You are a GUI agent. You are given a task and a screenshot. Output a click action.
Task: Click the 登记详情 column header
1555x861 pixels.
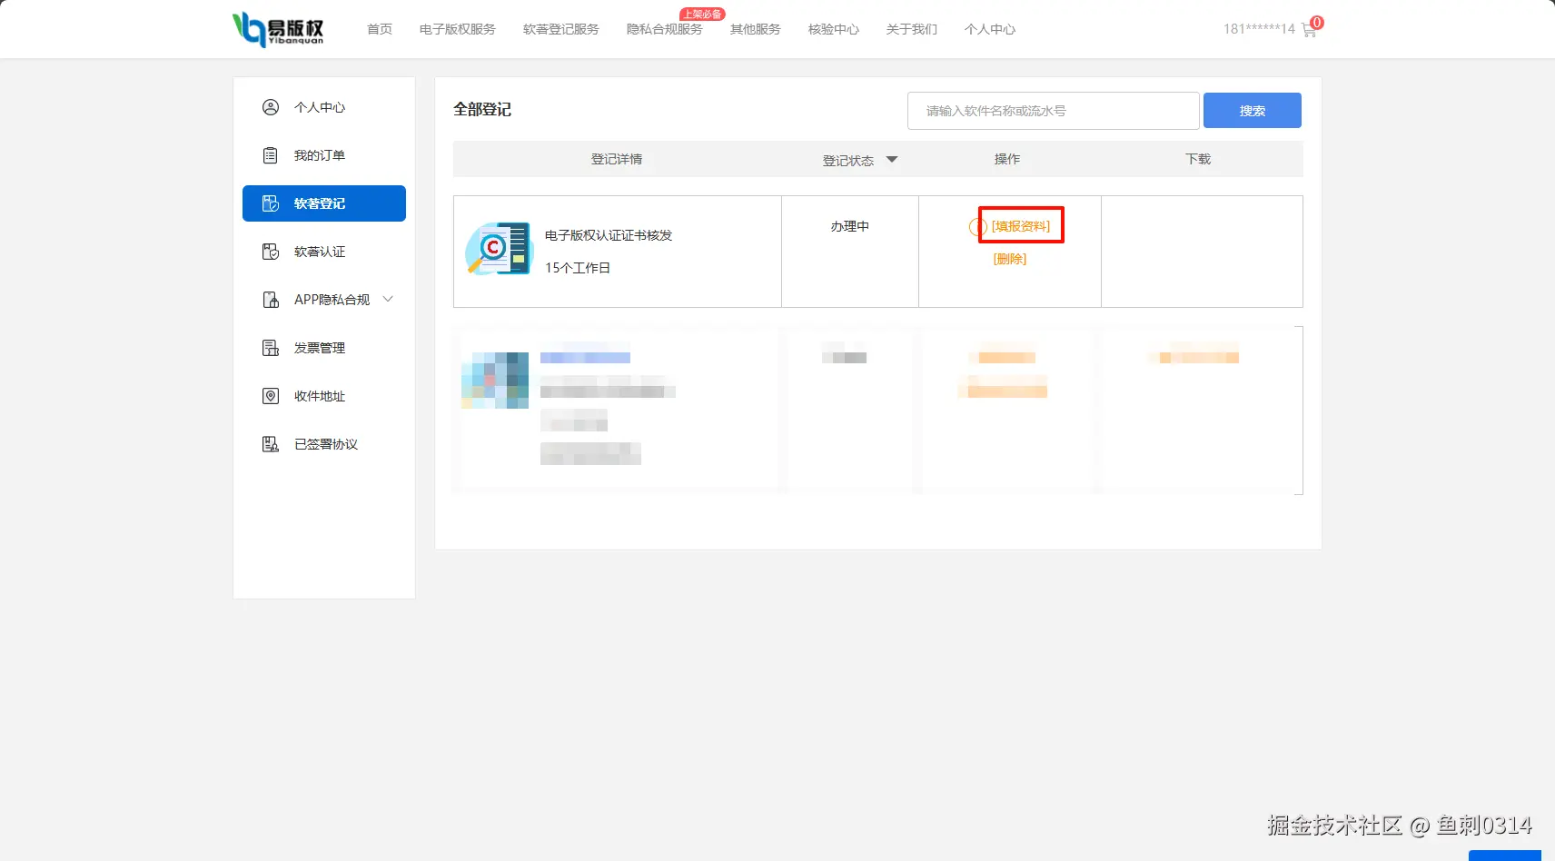617,159
